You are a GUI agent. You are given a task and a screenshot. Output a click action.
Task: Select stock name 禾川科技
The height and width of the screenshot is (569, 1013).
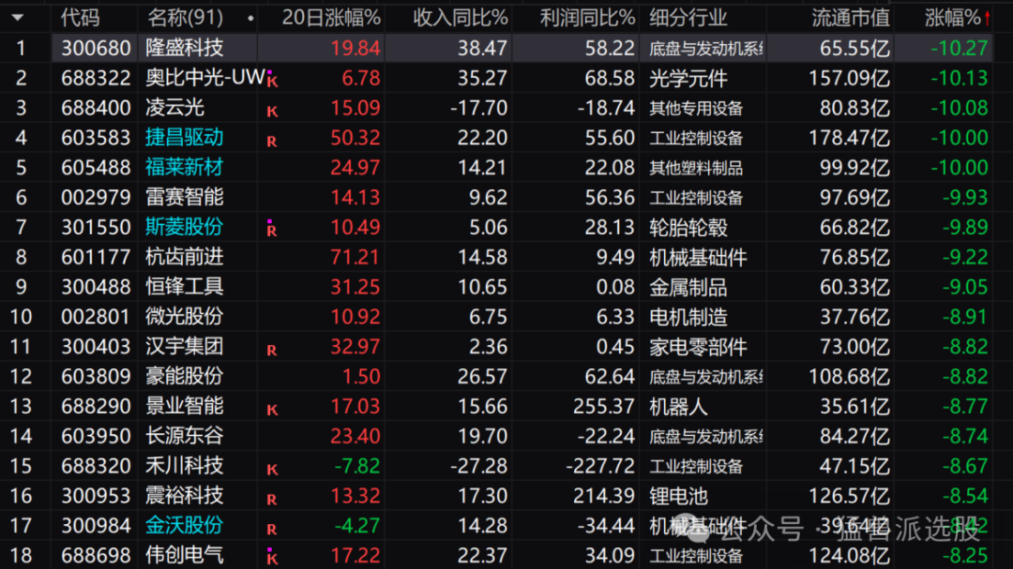185,466
